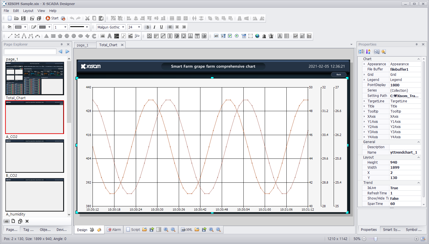Click the Cut scissors icon
429x244 pixels.
coord(87,18)
